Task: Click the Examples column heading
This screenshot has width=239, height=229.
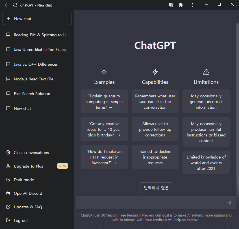Action: [x=104, y=82]
